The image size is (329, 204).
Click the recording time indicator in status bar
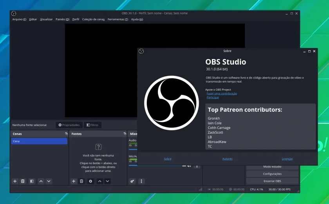pos(237,189)
